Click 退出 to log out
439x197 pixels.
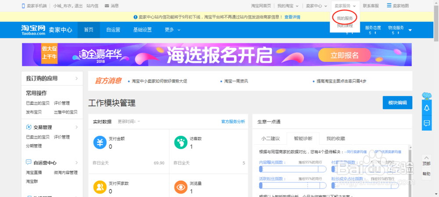coord(79,6)
